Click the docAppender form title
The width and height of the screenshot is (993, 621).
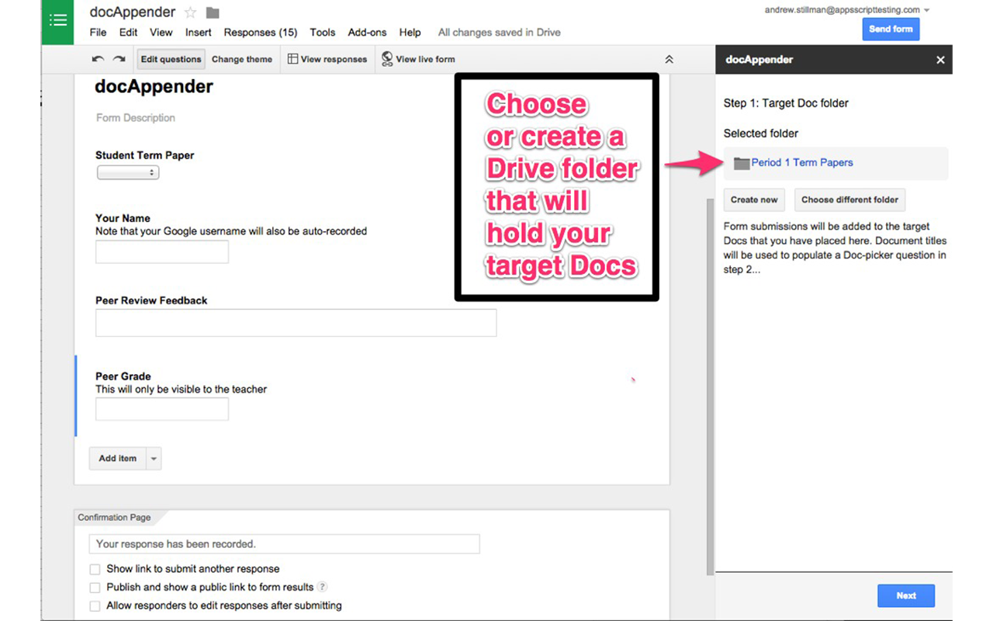coord(154,87)
